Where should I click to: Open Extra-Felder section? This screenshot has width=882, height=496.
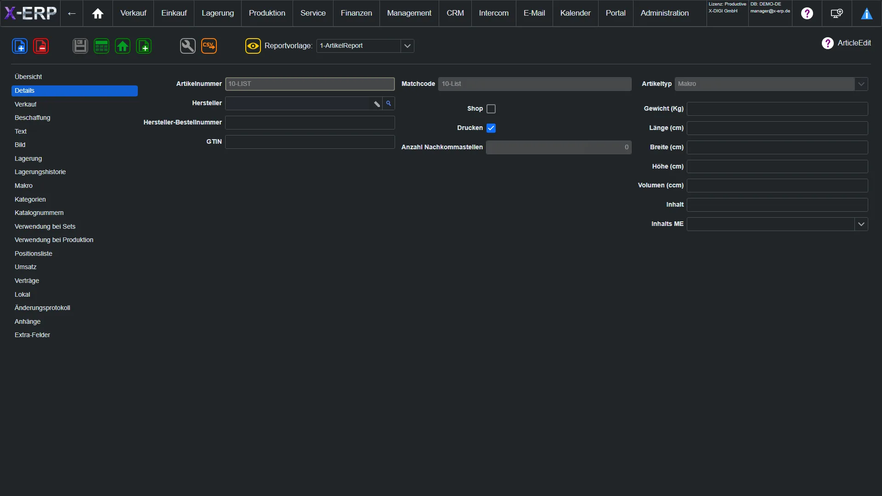[x=74, y=335]
